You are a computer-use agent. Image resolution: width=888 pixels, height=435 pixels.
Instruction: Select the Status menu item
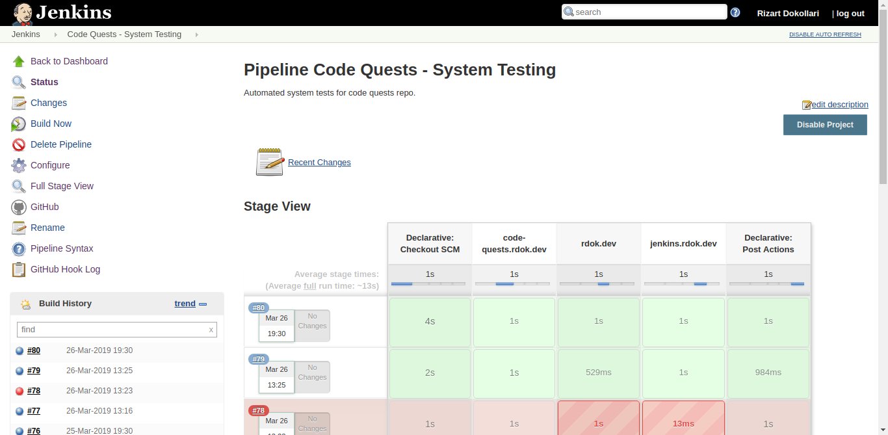[44, 82]
